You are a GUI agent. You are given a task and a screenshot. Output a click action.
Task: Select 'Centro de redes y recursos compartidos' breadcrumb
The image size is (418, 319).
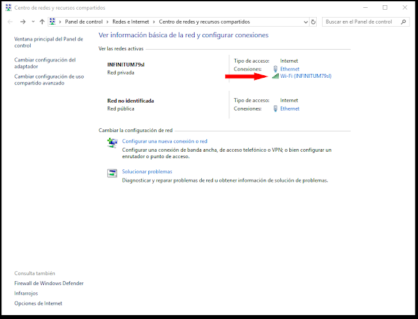click(204, 22)
